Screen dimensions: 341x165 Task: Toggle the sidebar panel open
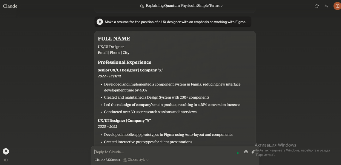pyautogui.click(x=6, y=160)
